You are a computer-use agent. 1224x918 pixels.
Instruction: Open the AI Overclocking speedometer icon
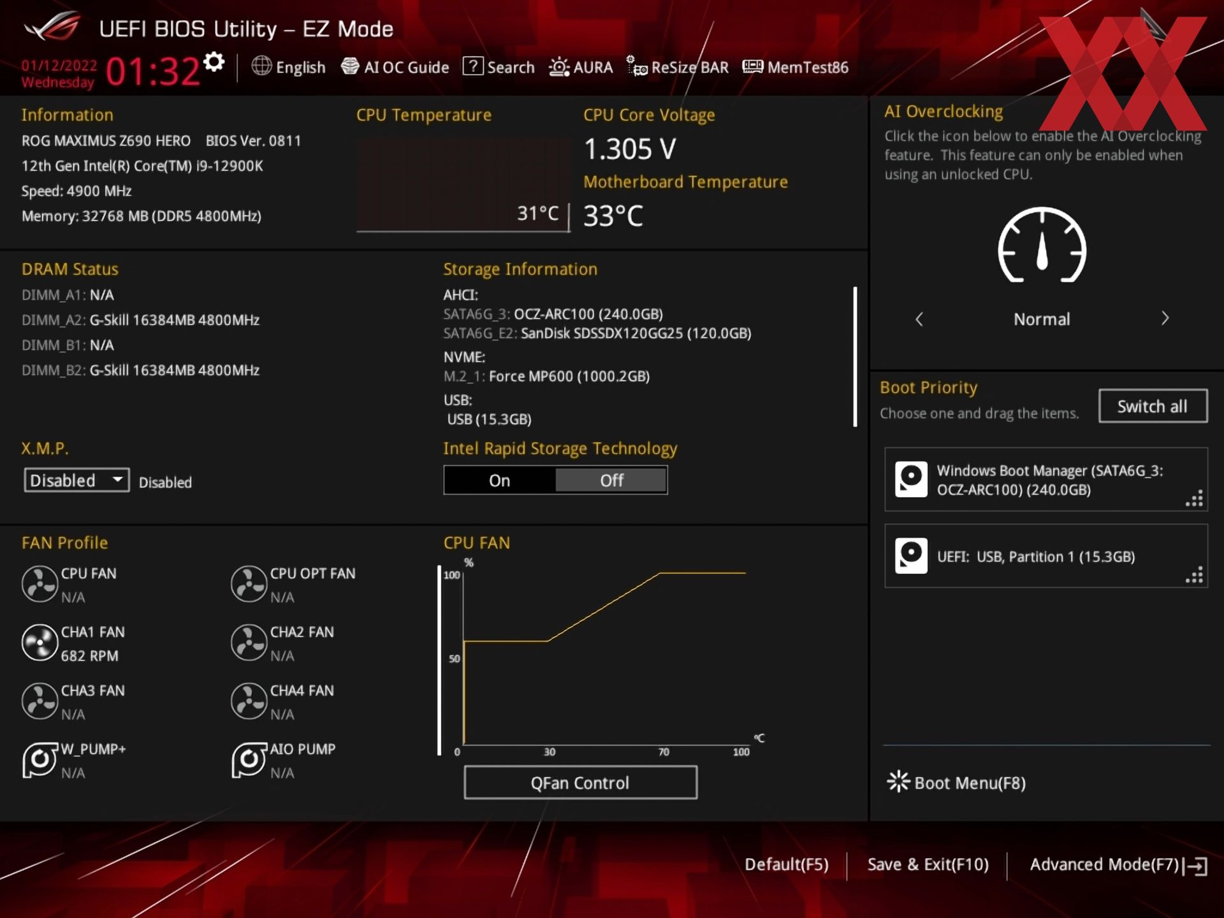[x=1042, y=245]
